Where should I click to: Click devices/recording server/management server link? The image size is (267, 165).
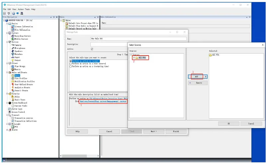pyautogui.click(x=103, y=101)
